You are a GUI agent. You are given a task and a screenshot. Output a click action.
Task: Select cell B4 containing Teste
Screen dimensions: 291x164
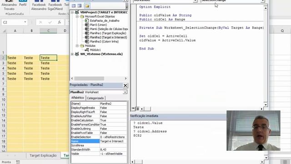(x=31, y=68)
